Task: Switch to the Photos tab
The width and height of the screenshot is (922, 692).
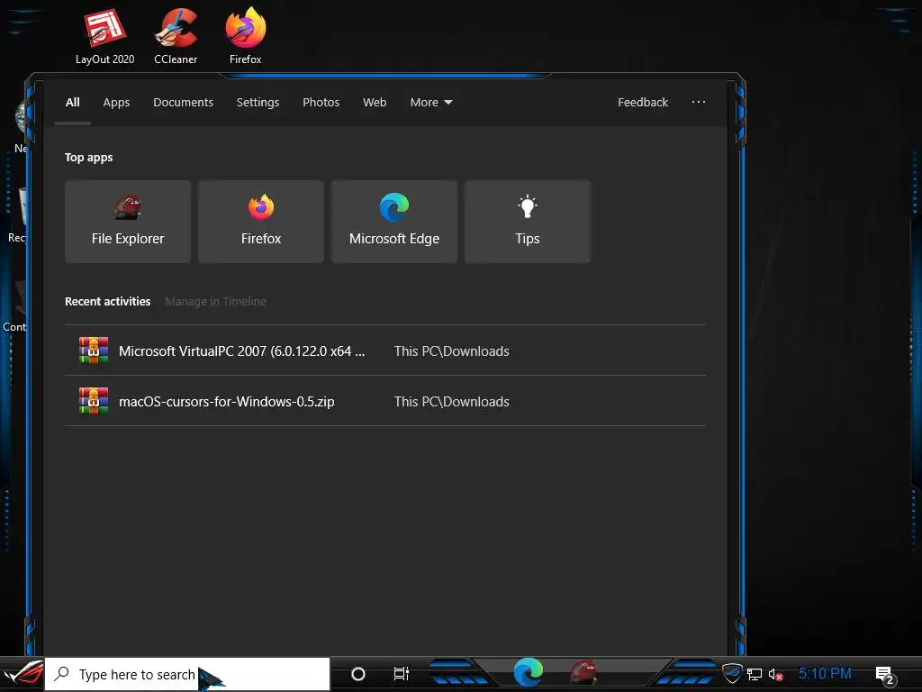Action: pos(321,103)
